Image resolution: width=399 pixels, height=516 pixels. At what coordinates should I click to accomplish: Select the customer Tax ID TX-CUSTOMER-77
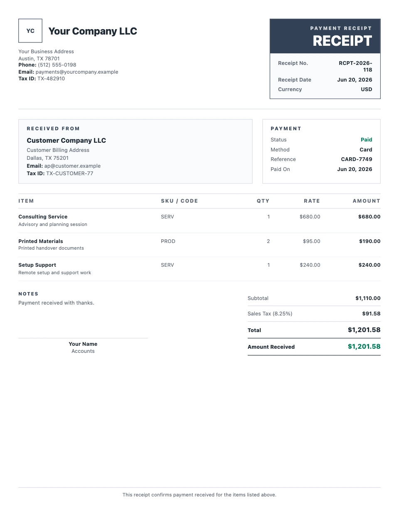coord(69,174)
